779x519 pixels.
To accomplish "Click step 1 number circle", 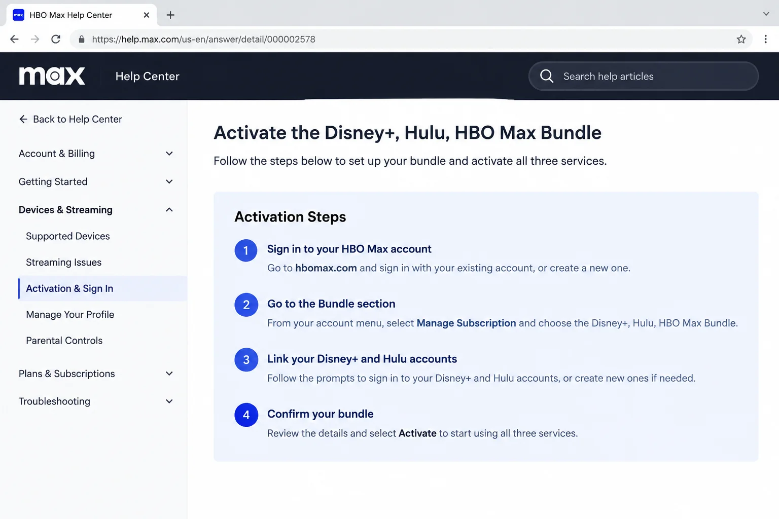I will click(x=246, y=250).
